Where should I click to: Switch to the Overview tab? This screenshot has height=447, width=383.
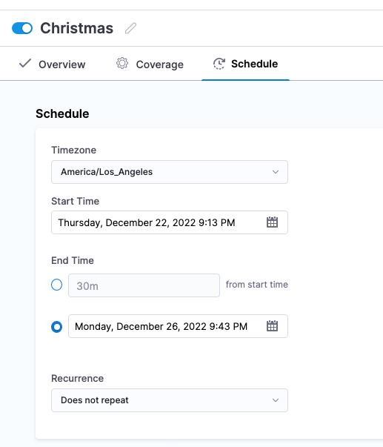click(x=52, y=64)
